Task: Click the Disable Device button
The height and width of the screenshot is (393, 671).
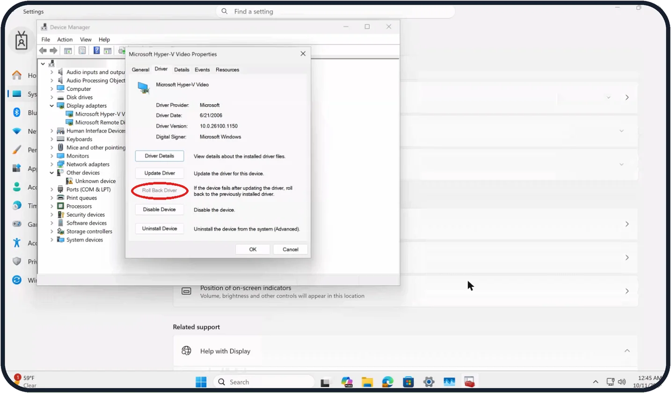Action: 160,210
